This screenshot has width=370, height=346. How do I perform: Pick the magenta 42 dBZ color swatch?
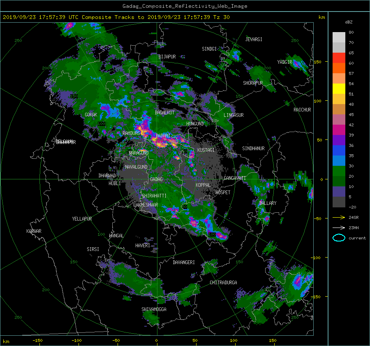click(x=339, y=130)
